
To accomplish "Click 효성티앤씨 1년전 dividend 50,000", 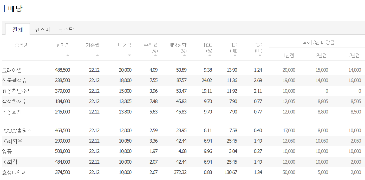I will [x=289, y=172].
